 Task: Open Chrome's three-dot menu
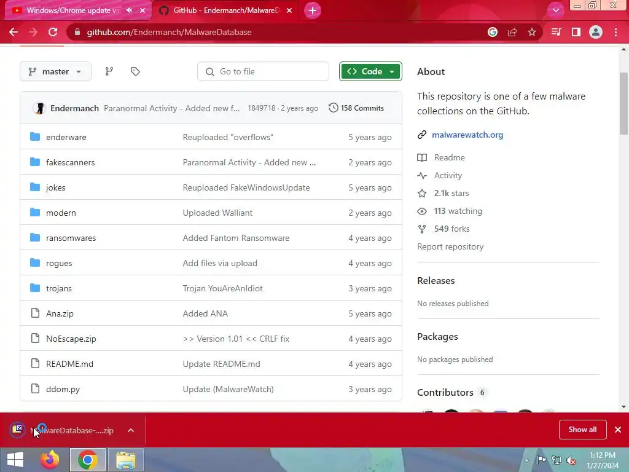(615, 32)
